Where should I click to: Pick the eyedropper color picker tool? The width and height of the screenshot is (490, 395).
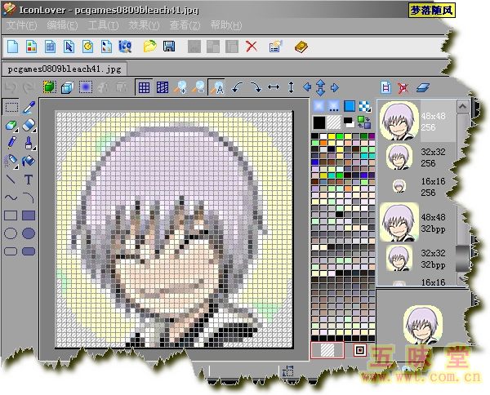point(29,107)
